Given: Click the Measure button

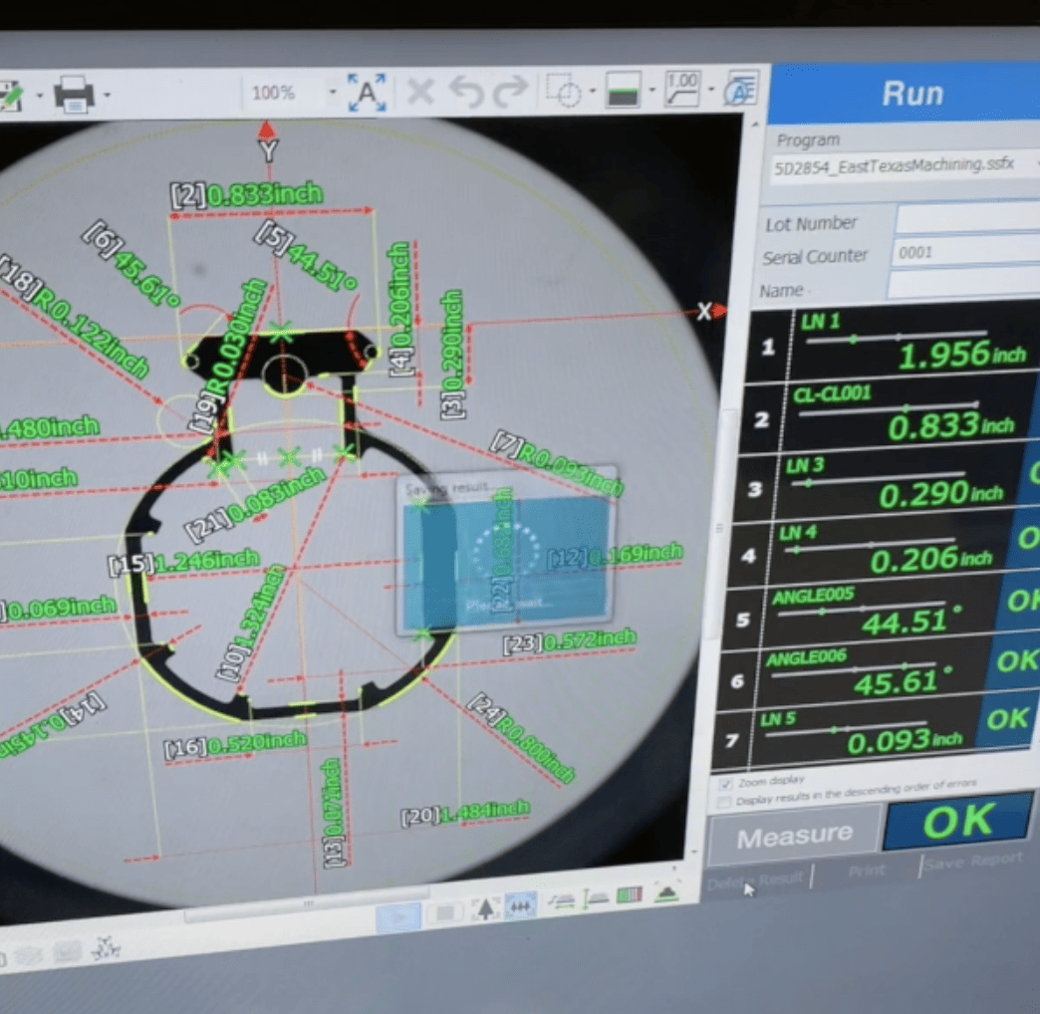Looking at the screenshot, I should coord(795,836).
